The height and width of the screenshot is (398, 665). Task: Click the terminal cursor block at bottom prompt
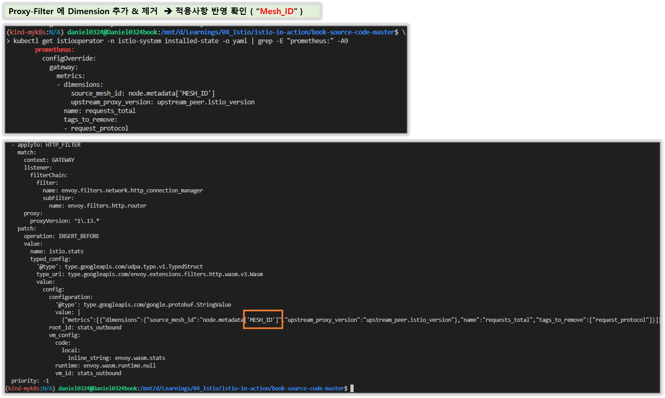[352, 388]
